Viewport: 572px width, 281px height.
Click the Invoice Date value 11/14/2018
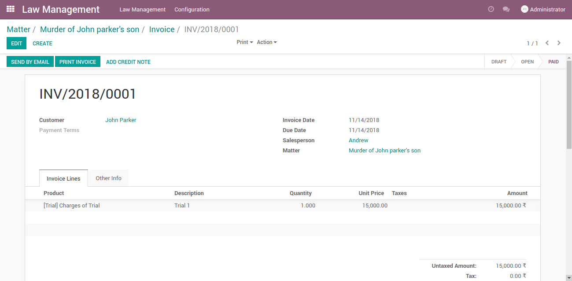pos(364,120)
